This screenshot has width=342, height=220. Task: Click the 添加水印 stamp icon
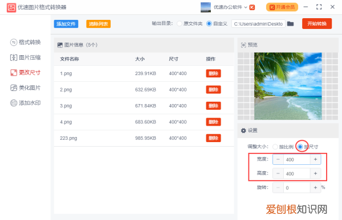click(14, 103)
